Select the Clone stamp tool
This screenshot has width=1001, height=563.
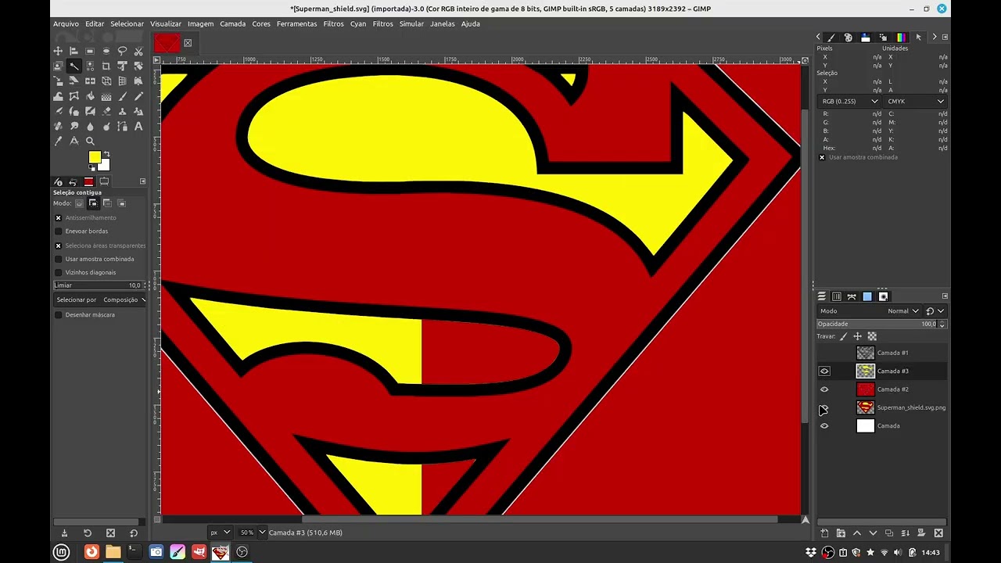[122, 111]
